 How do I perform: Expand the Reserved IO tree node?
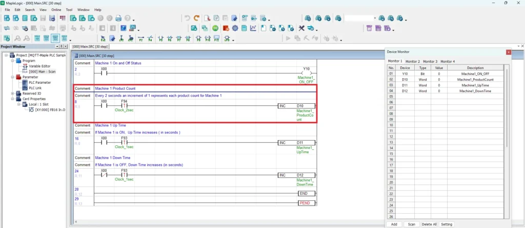[x=12, y=94]
